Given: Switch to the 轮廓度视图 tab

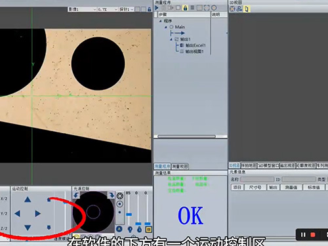Looking at the screenshot, I should (x=306, y=165).
